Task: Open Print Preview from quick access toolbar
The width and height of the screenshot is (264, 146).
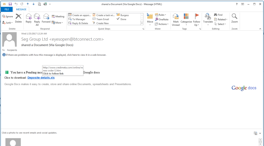Action: (39, 4)
